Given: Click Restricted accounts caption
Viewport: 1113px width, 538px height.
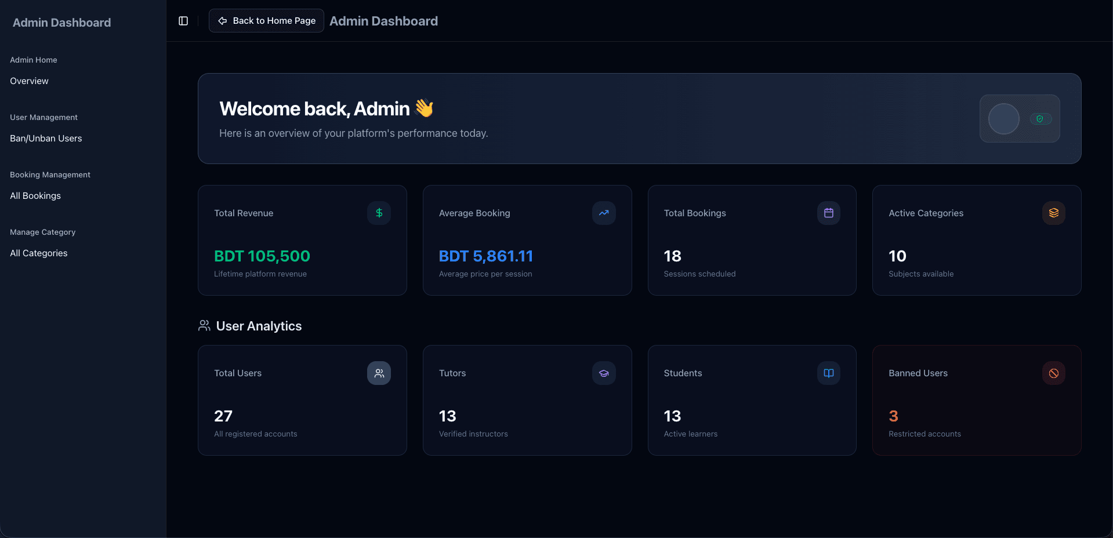Looking at the screenshot, I should [925, 434].
